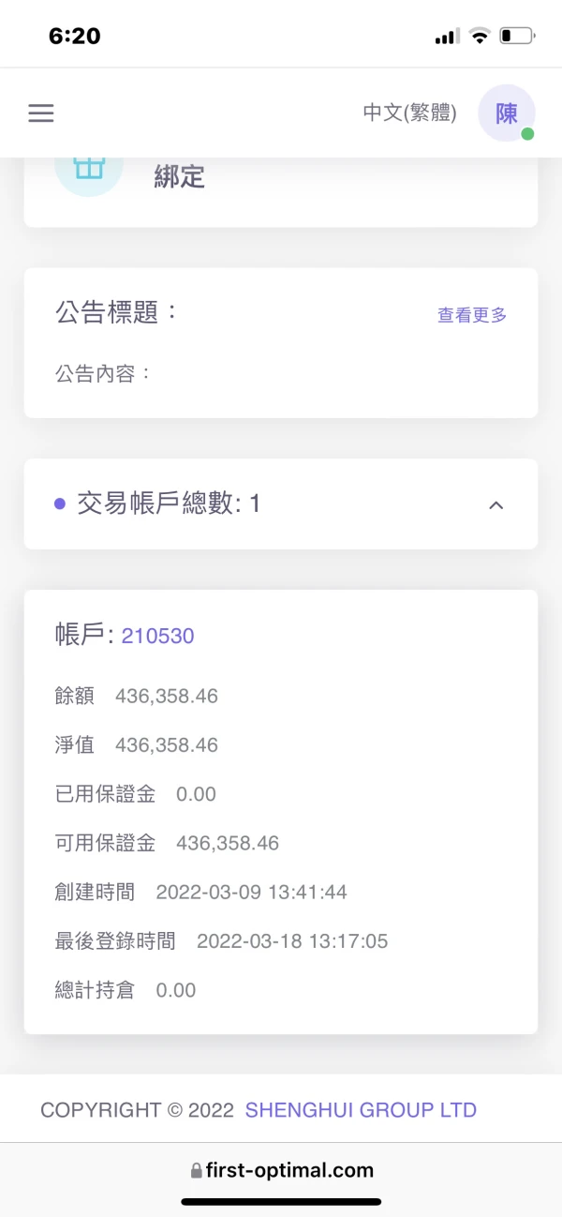Click the 綁定 binding label
562x1217 pixels.
[x=179, y=176]
